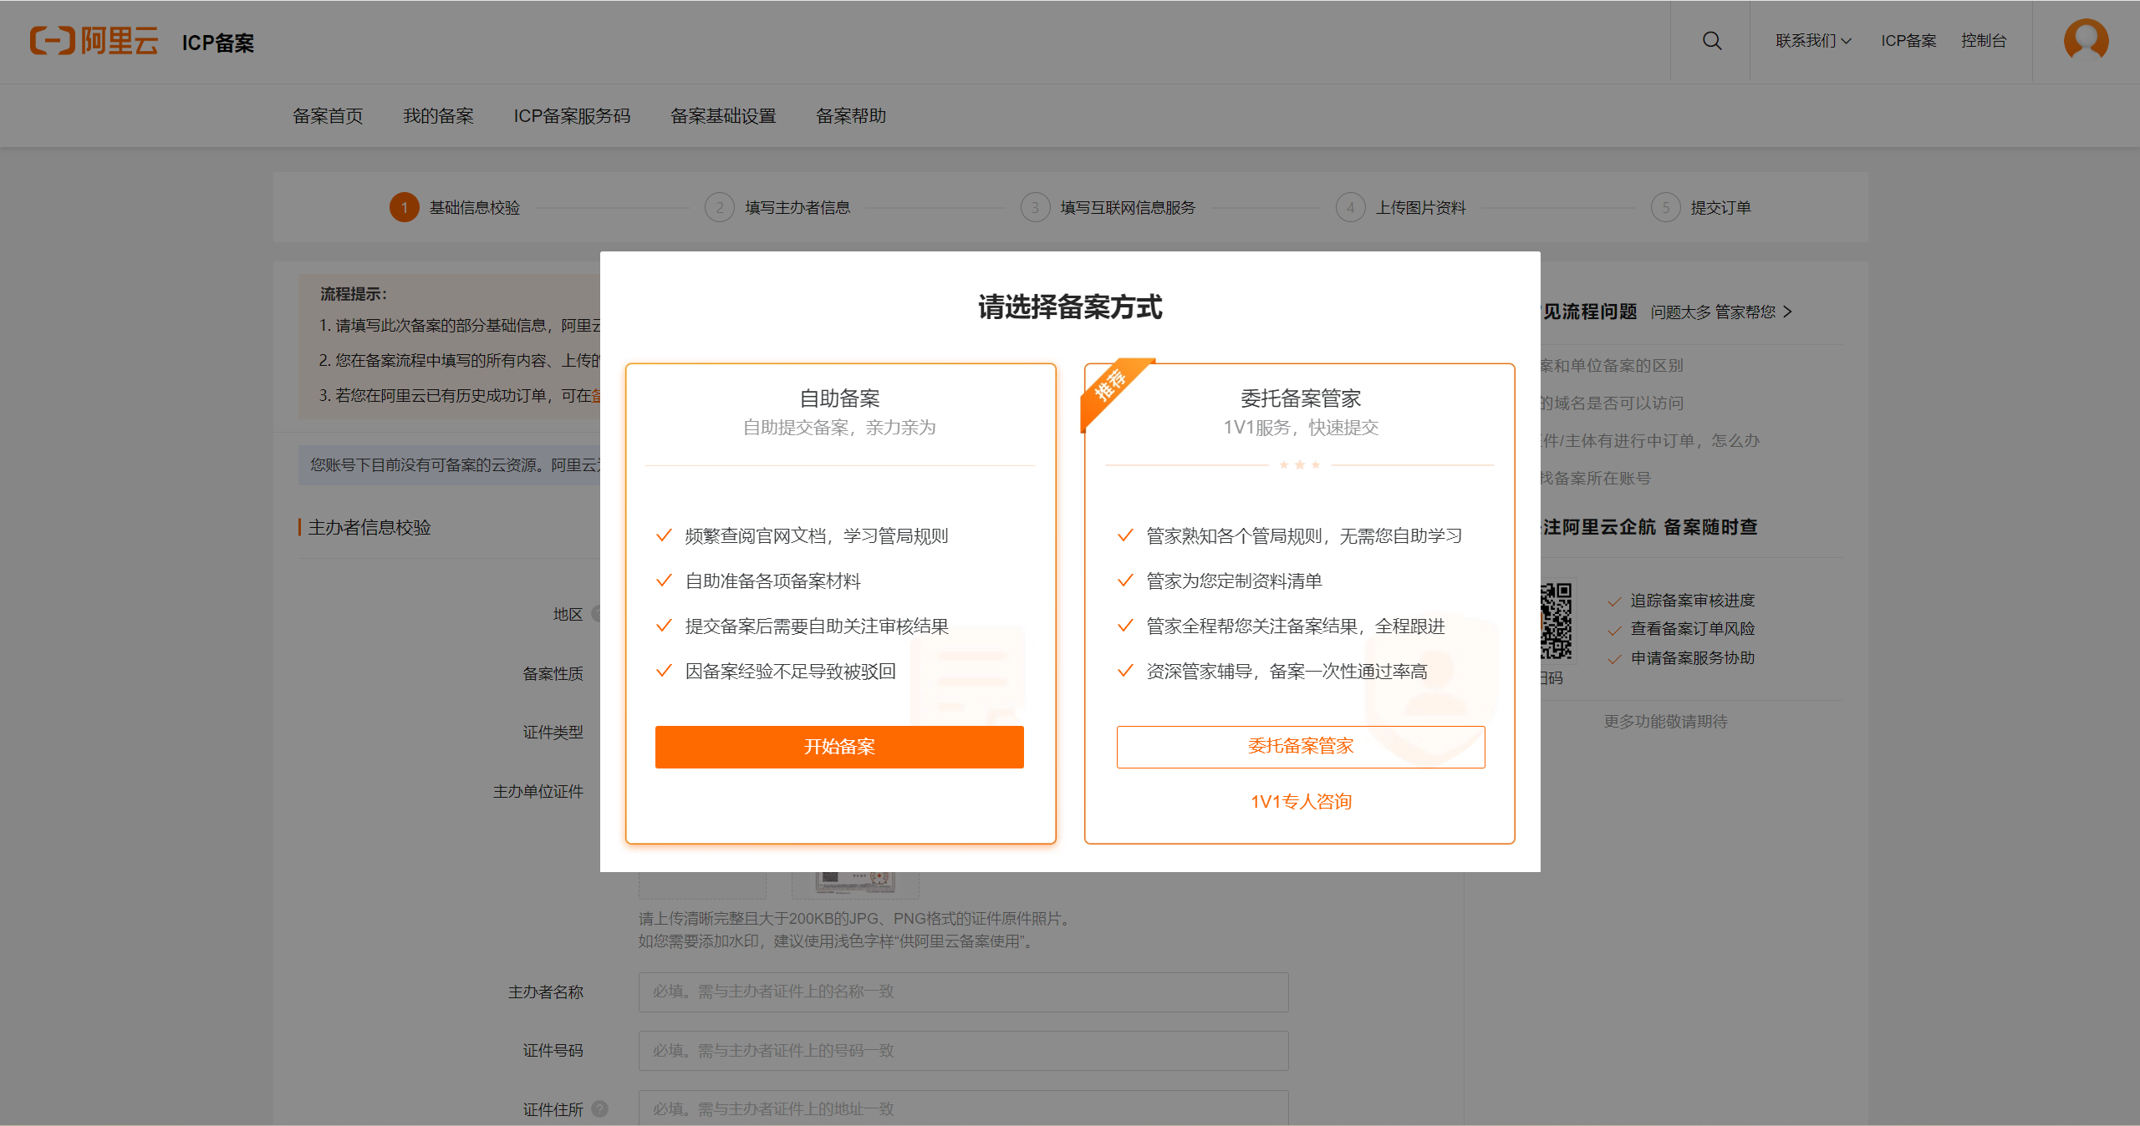Go to 备案基础设置 menu item
This screenshot has height=1126, width=2140.
click(723, 116)
